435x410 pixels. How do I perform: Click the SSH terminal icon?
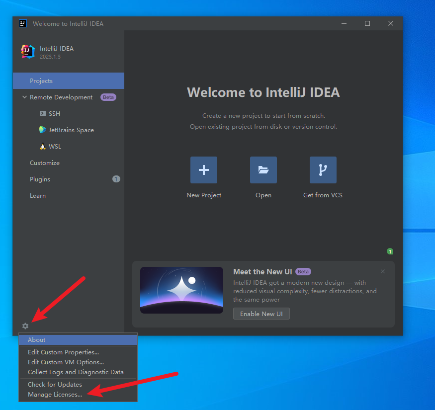tap(42, 113)
